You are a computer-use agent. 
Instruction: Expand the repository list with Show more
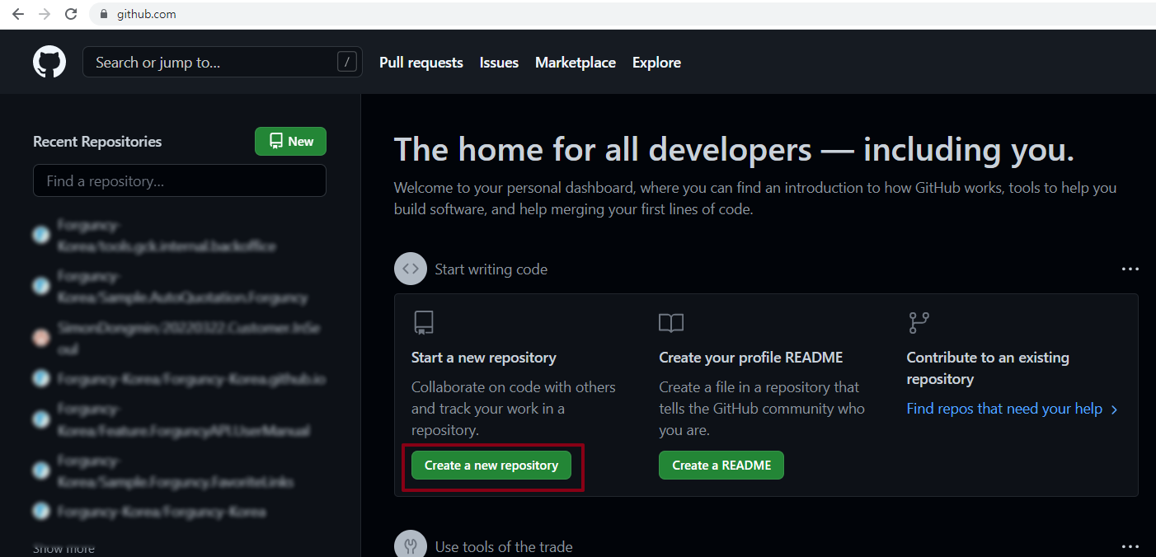[x=63, y=549]
